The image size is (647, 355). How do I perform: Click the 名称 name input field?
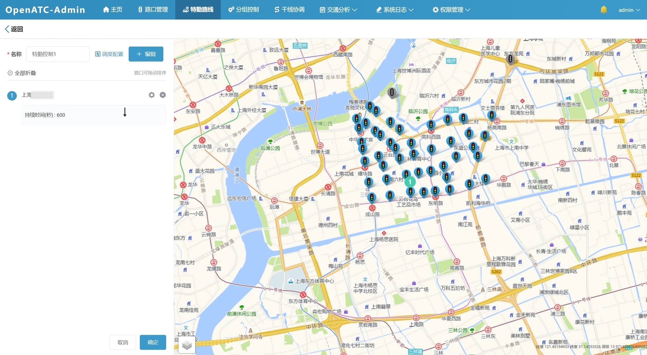pyautogui.click(x=58, y=54)
